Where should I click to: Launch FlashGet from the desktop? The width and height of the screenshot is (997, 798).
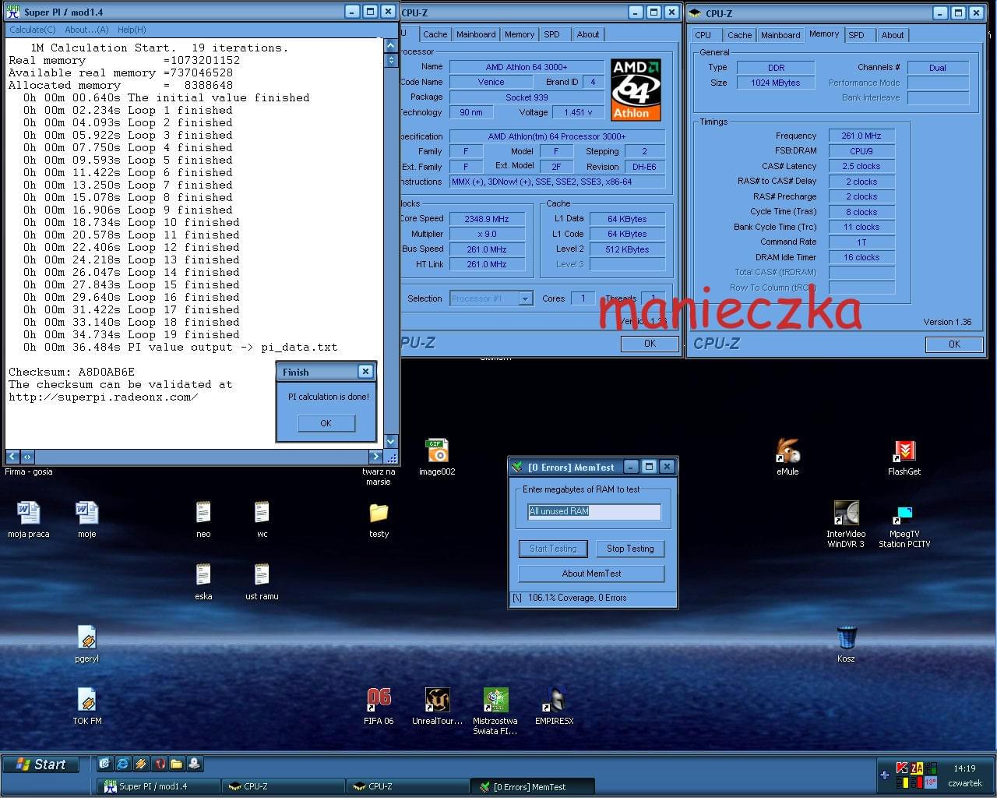pyautogui.click(x=904, y=456)
